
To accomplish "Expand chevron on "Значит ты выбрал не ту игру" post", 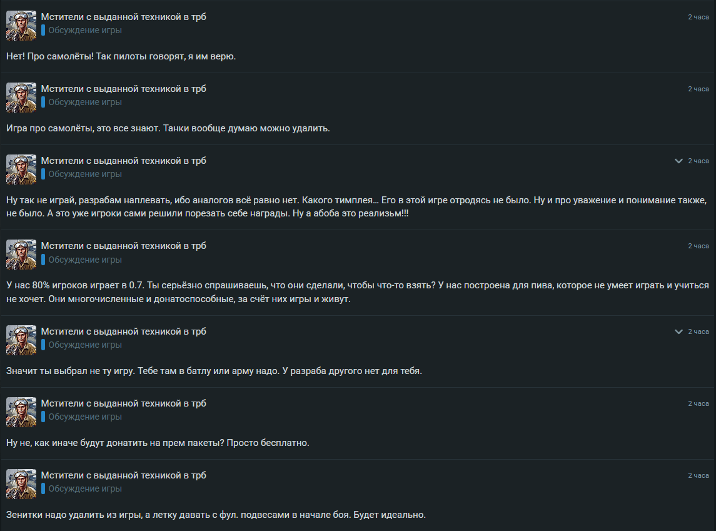I will [x=678, y=332].
